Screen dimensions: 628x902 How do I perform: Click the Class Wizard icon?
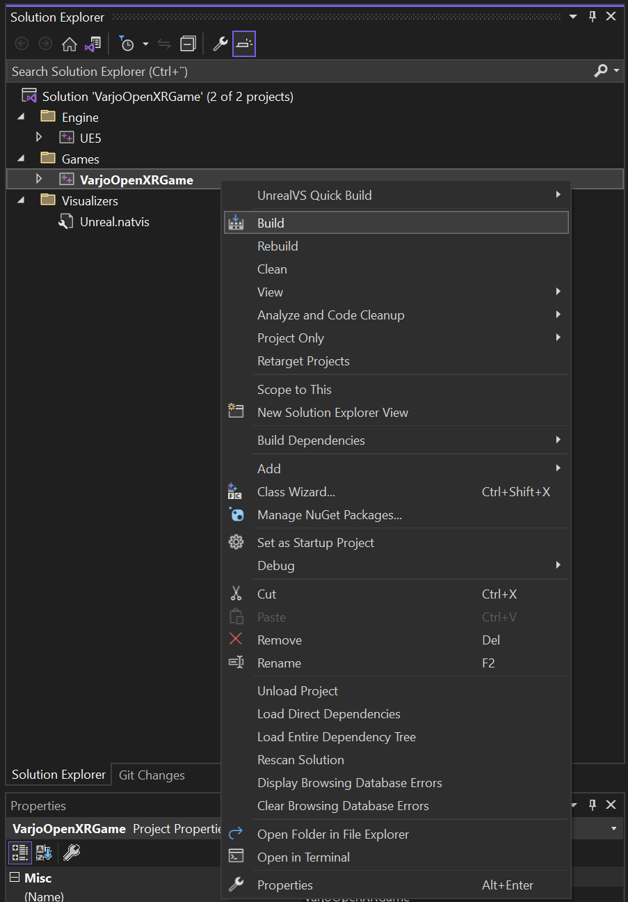click(x=235, y=491)
